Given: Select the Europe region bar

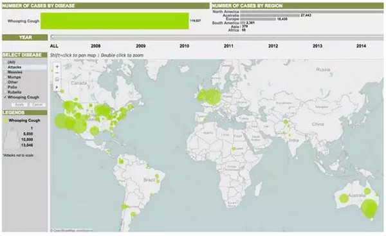Looking at the screenshot, I should pos(258,19).
